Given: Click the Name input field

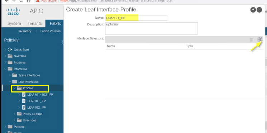Looking at the screenshot, I should [x=136, y=18].
